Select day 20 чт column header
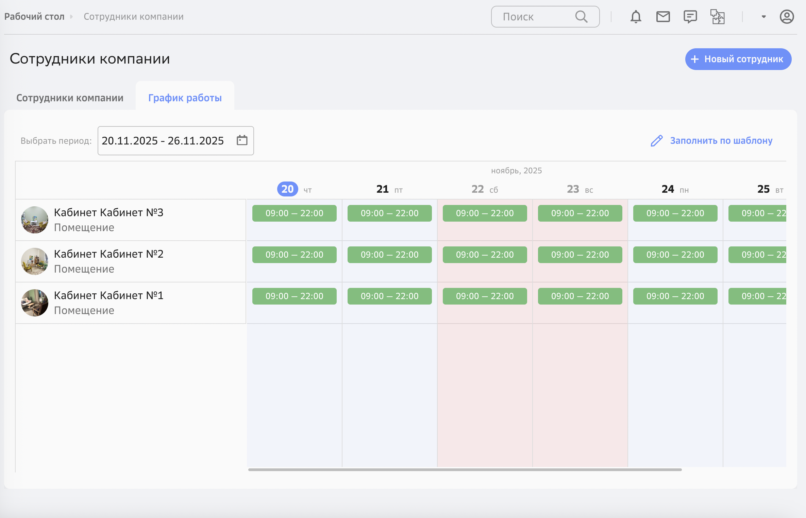Viewport: 806px width, 518px height. pyautogui.click(x=288, y=189)
